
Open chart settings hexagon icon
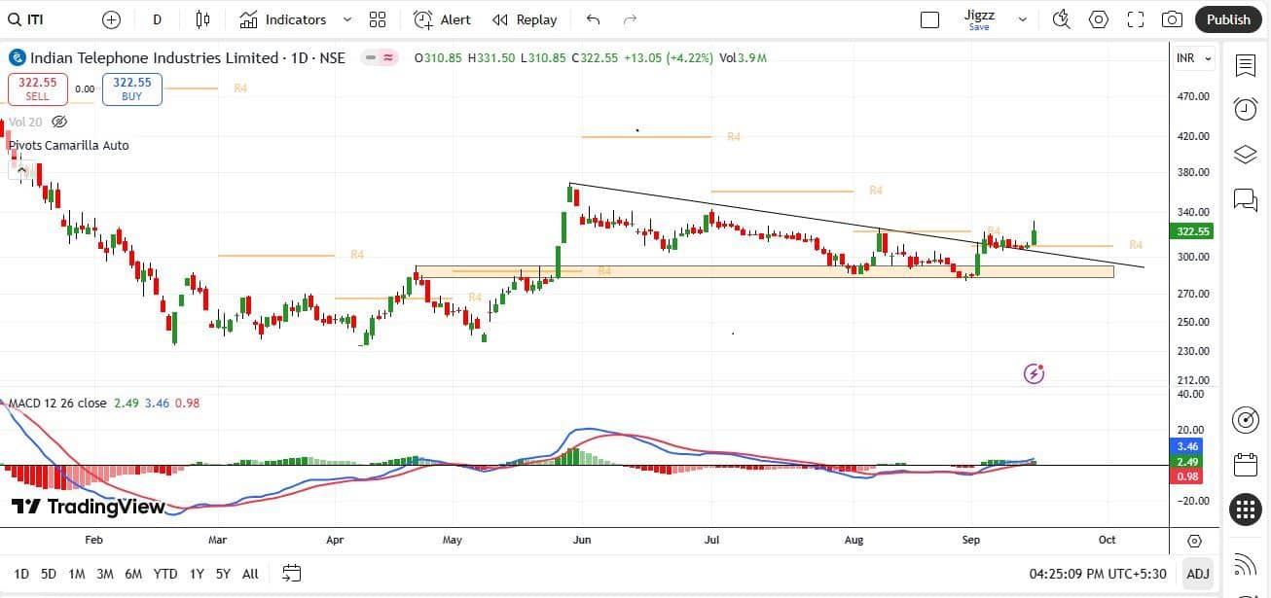pyautogui.click(x=1099, y=19)
